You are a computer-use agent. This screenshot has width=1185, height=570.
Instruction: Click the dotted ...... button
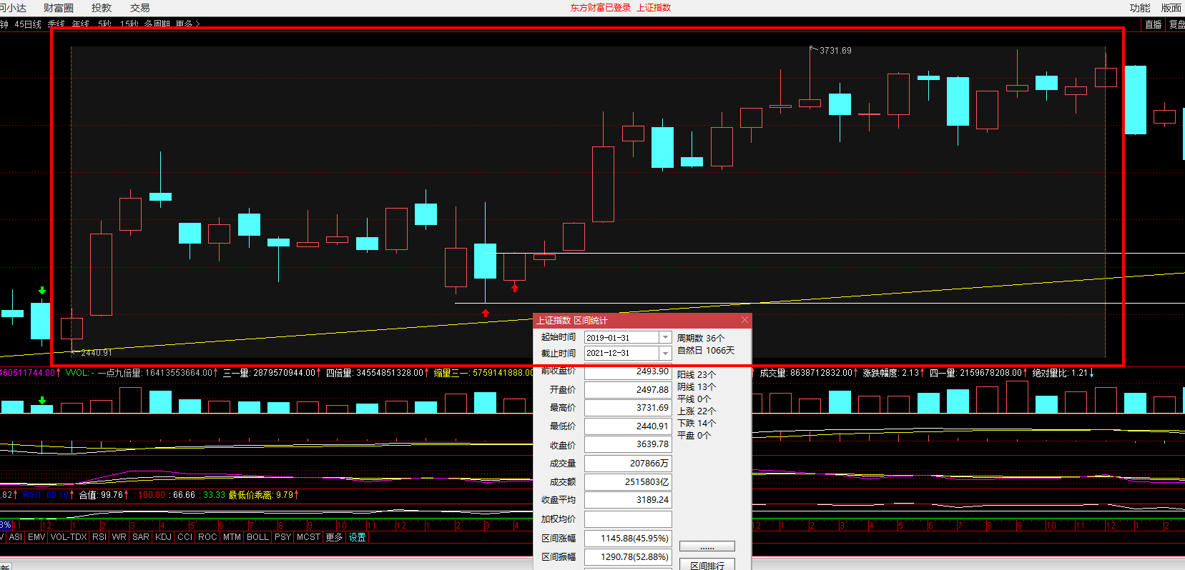coord(707,546)
